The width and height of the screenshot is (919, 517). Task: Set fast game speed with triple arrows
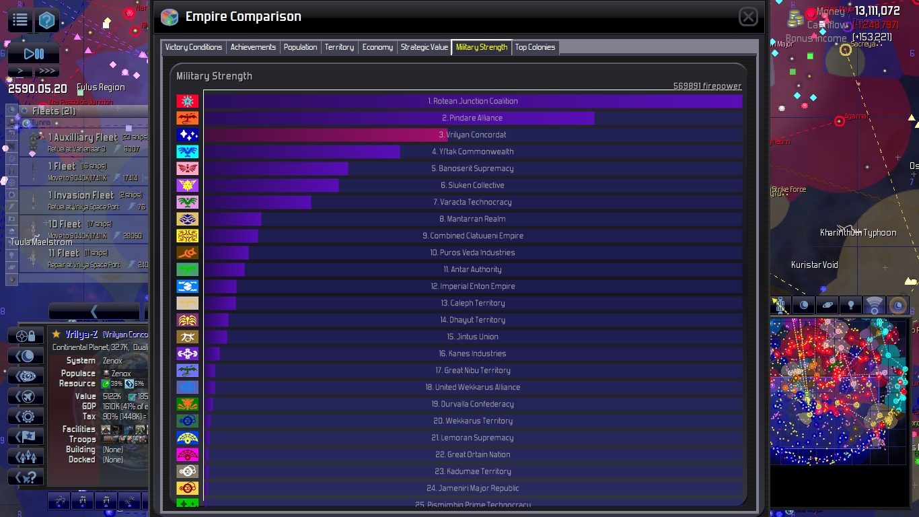[46, 71]
